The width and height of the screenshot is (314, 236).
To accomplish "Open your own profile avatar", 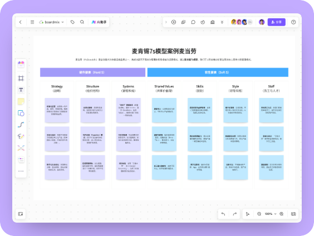I will [x=262, y=22].
